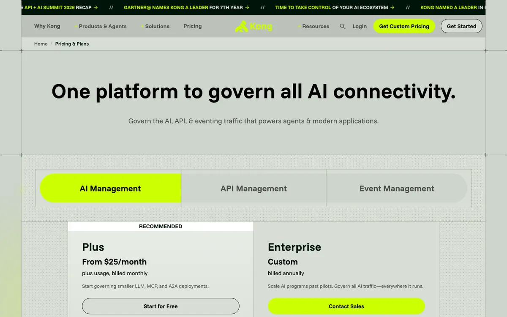The image size is (507, 317).
Task: Click the 'plus usage, billed monthly' text
Action: click(x=115, y=273)
